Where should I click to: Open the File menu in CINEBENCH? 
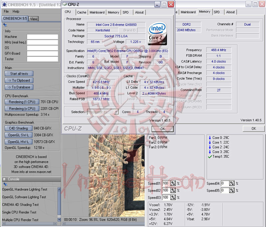pos(6,12)
